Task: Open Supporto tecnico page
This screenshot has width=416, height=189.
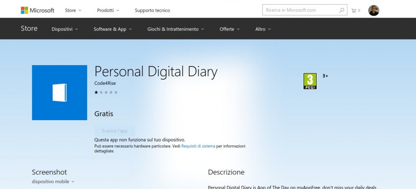Action: [153, 10]
